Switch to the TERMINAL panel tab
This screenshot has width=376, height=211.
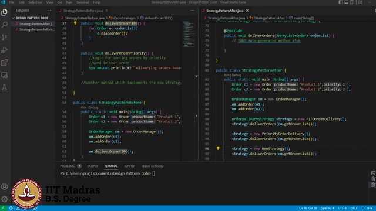(111, 166)
